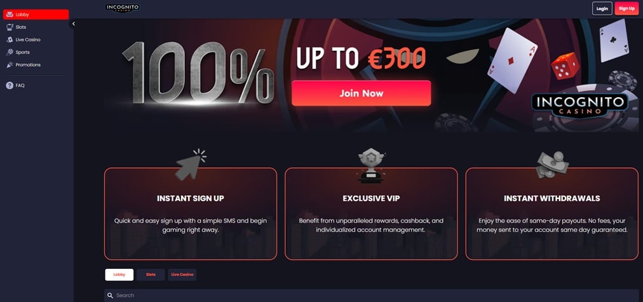Click the cursor icon above Instant Sign Up

(x=191, y=164)
